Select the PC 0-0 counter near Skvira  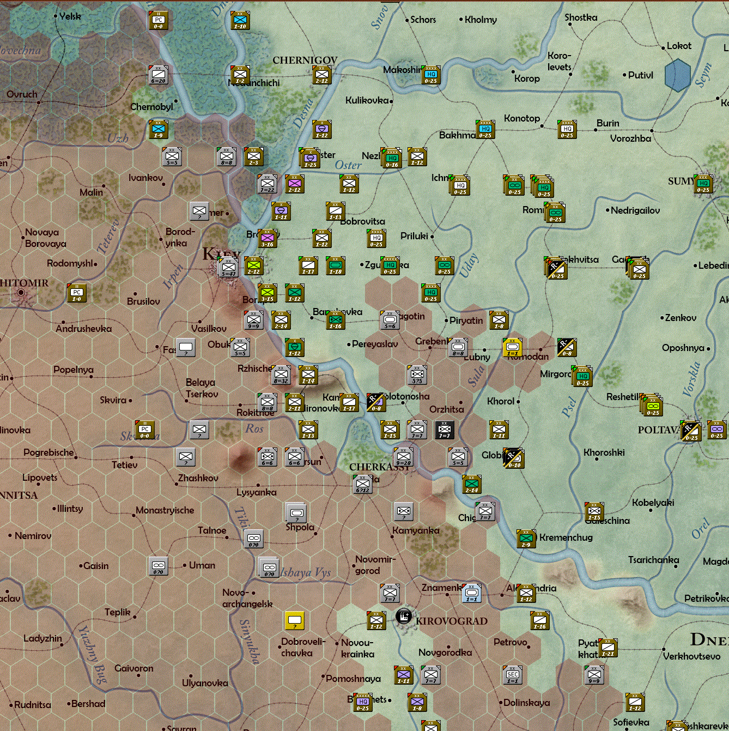(145, 429)
